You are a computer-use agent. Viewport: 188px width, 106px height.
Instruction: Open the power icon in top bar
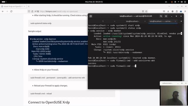pyautogui.click(x=185, y=2)
